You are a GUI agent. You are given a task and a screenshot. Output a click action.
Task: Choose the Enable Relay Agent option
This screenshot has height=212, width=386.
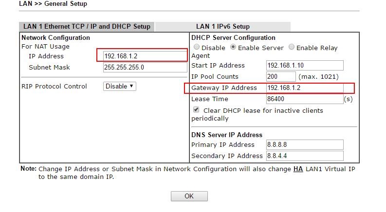pyautogui.click(x=292, y=47)
